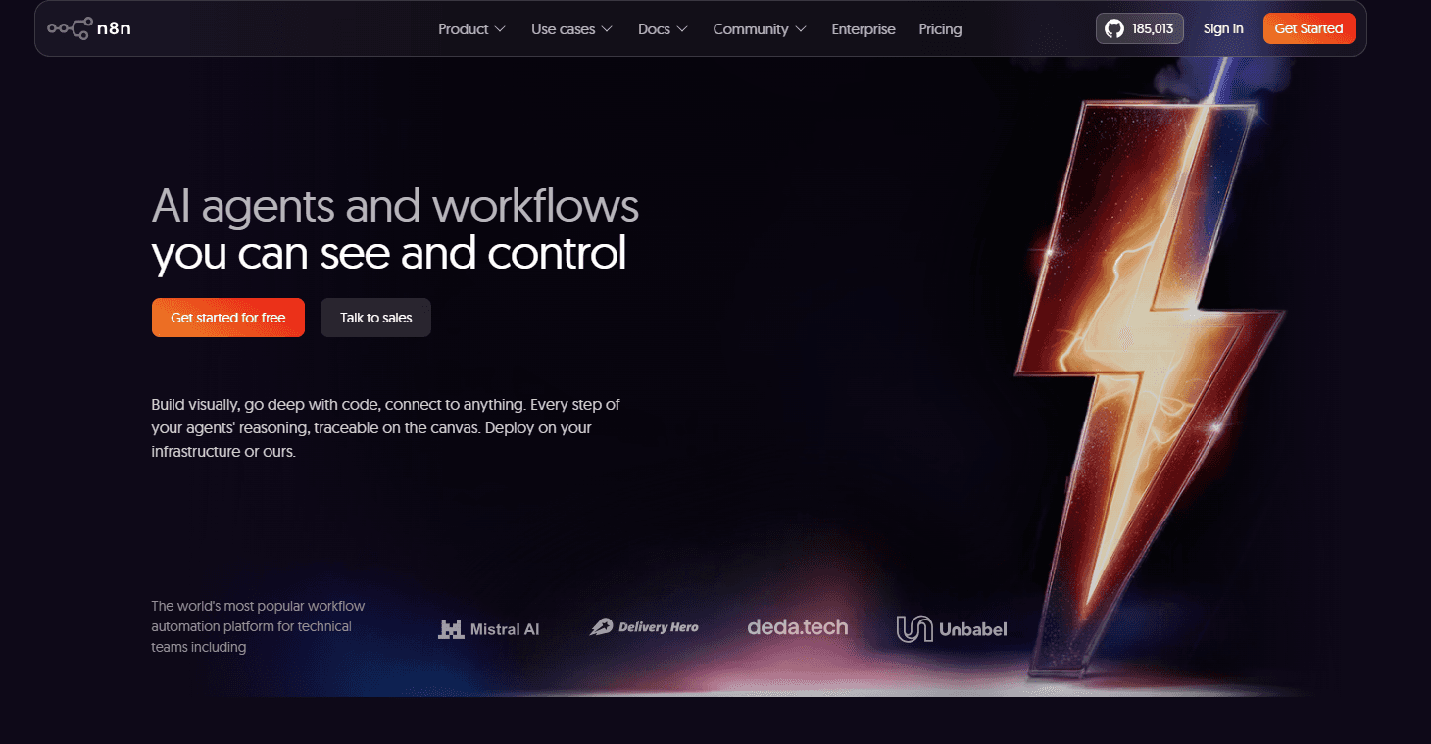Click the Talk to sales button
1431x744 pixels.
[375, 318]
